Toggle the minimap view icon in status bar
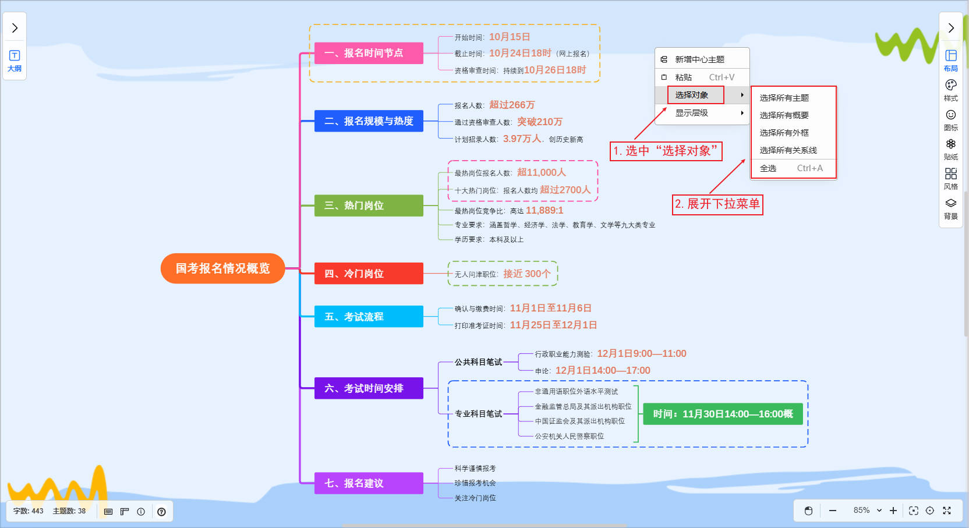 click(x=108, y=512)
